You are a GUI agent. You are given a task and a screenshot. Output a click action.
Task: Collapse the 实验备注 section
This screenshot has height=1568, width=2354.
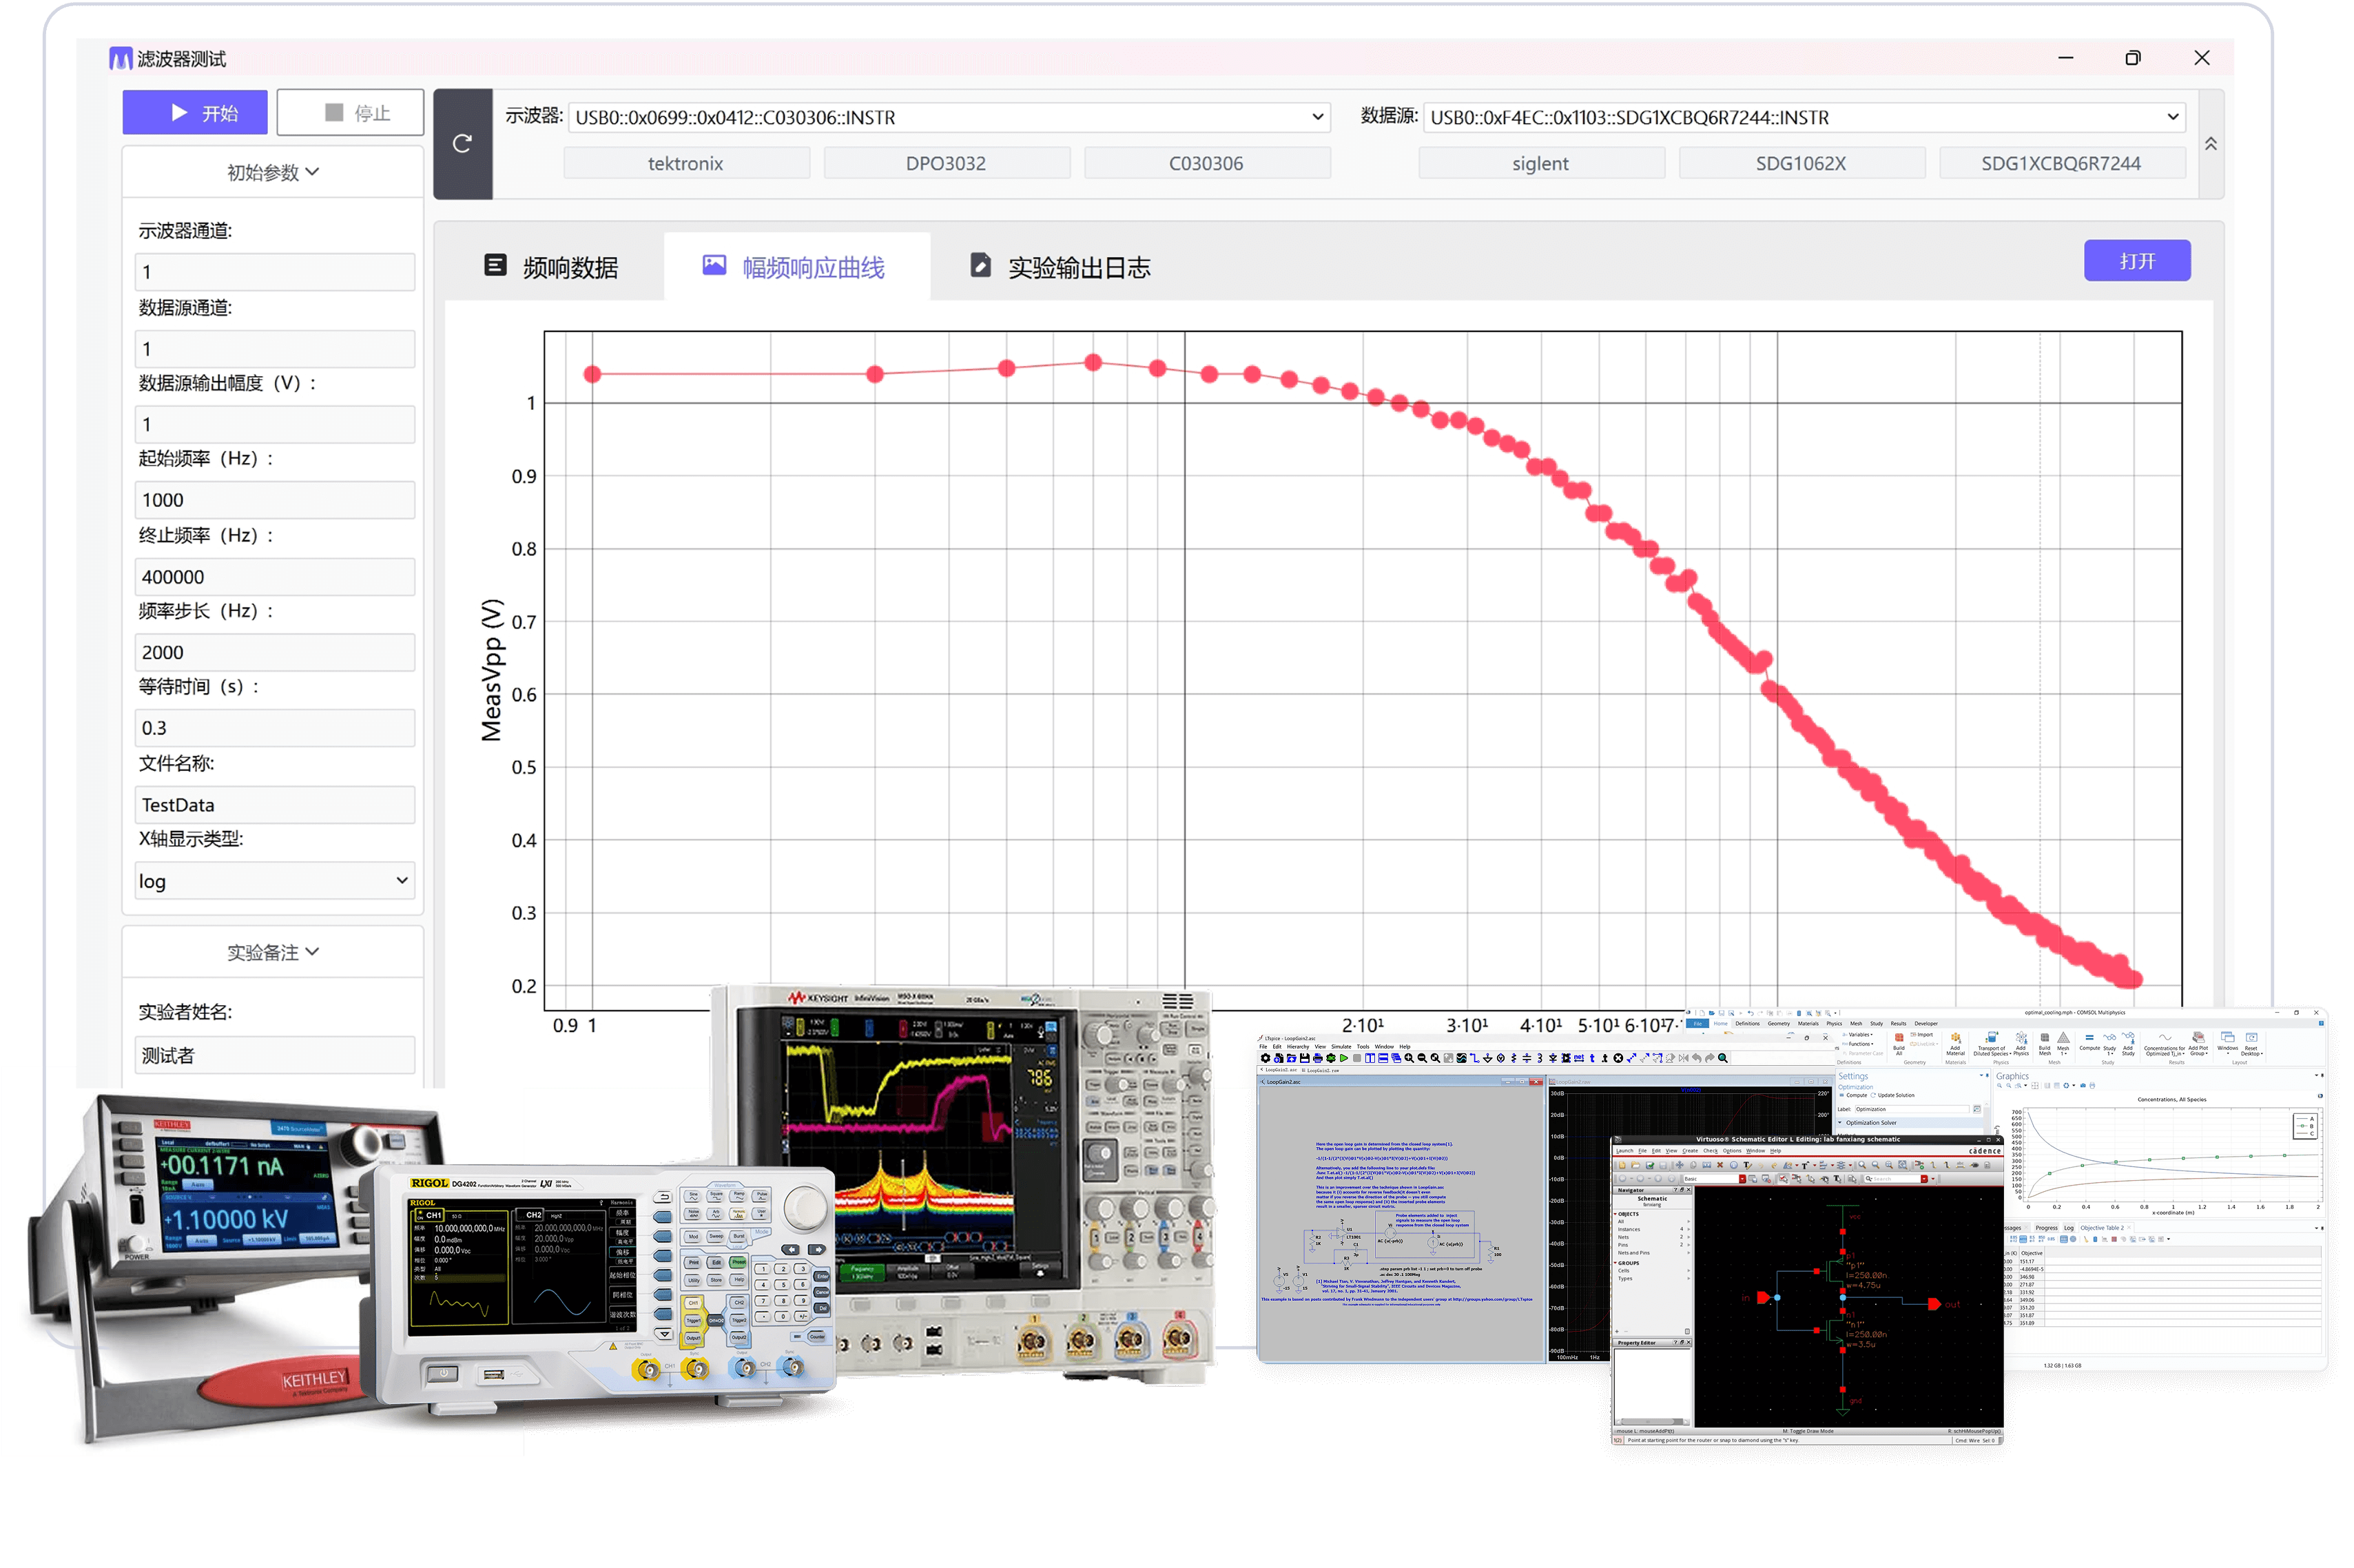(273, 952)
